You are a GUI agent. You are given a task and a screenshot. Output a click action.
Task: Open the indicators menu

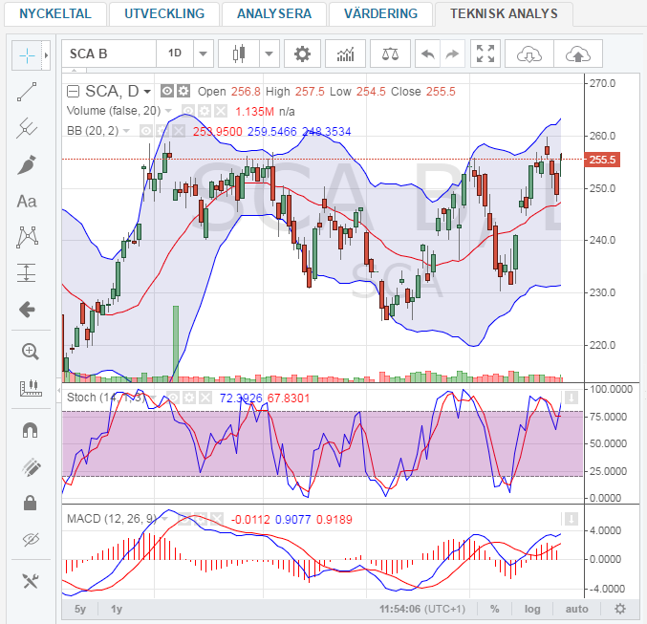click(345, 54)
